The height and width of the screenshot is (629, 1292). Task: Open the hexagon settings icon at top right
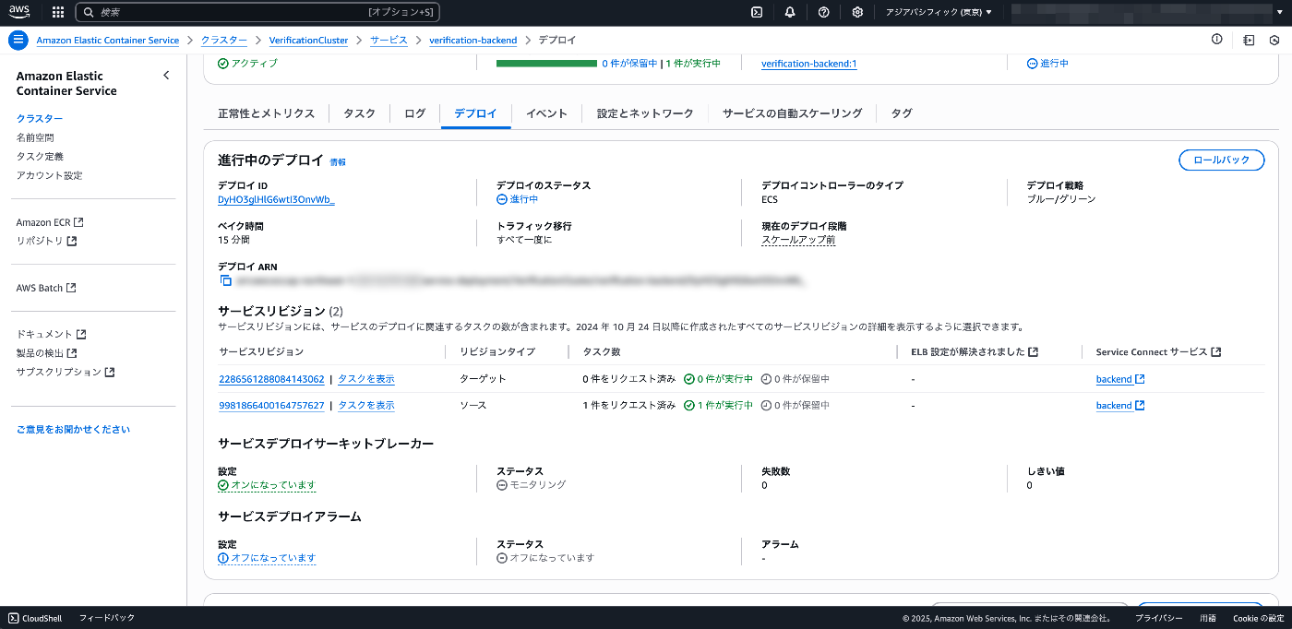coord(1274,41)
